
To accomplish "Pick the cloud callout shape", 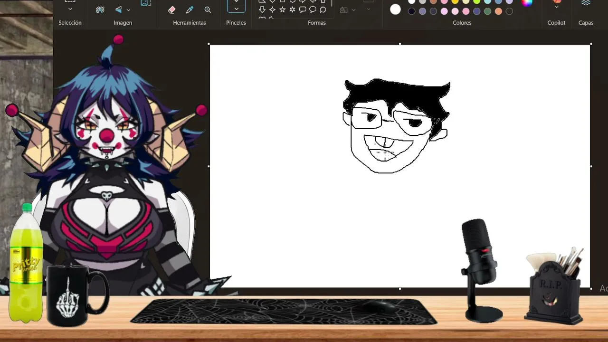I will (323, 9).
